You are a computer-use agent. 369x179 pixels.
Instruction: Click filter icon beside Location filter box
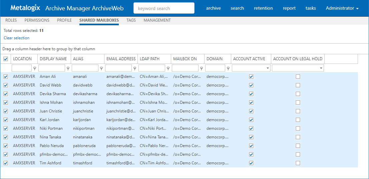coord(35,68)
